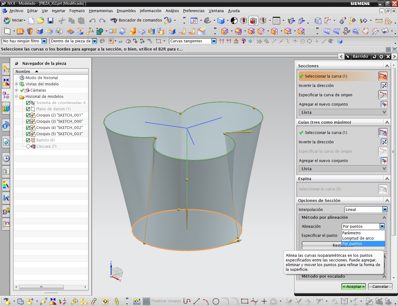Expand the Vistas del modelo tree node
398x306 pixels.
pos(16,84)
